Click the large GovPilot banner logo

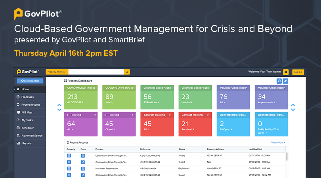coord(38,14)
